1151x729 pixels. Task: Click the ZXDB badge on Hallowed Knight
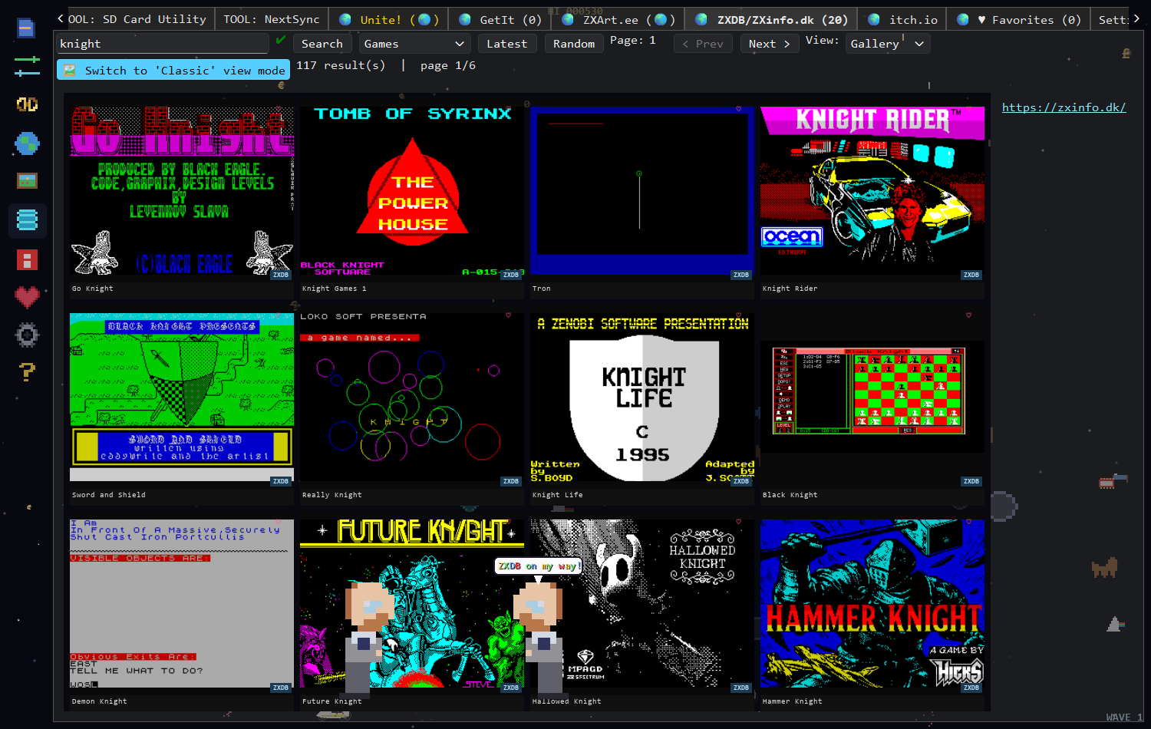(x=741, y=688)
